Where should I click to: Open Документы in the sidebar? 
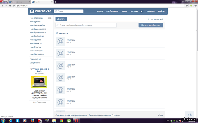point(35,63)
